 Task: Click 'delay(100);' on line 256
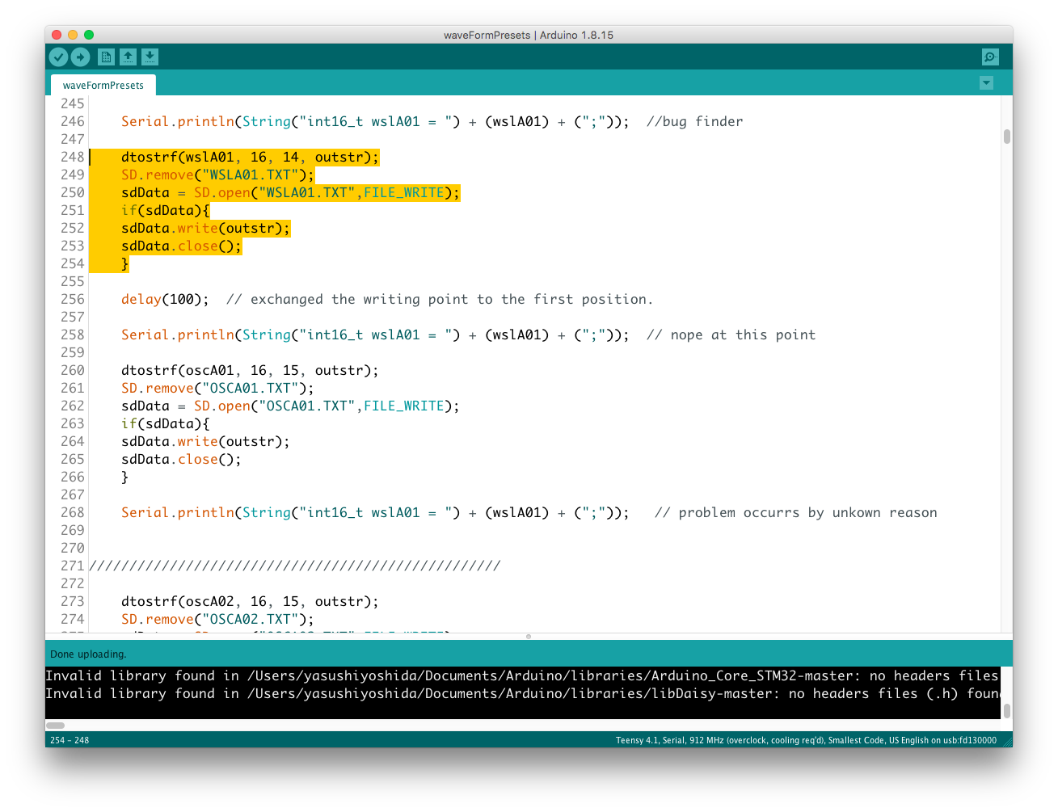tap(165, 299)
